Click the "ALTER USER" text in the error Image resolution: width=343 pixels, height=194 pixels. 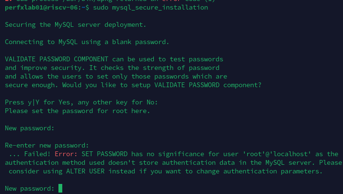coord(70,171)
